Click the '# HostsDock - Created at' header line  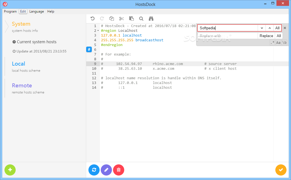click(148, 26)
